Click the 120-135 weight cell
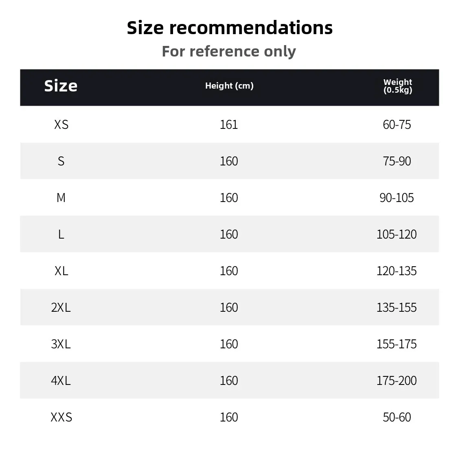The width and height of the screenshot is (458, 454). click(397, 271)
